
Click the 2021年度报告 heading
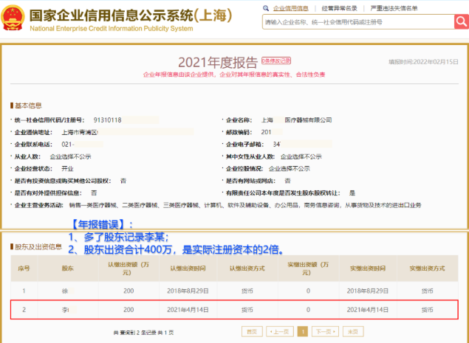(x=218, y=63)
